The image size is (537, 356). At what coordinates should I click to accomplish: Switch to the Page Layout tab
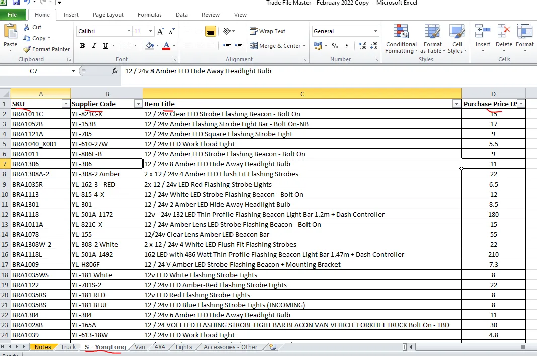coord(108,15)
